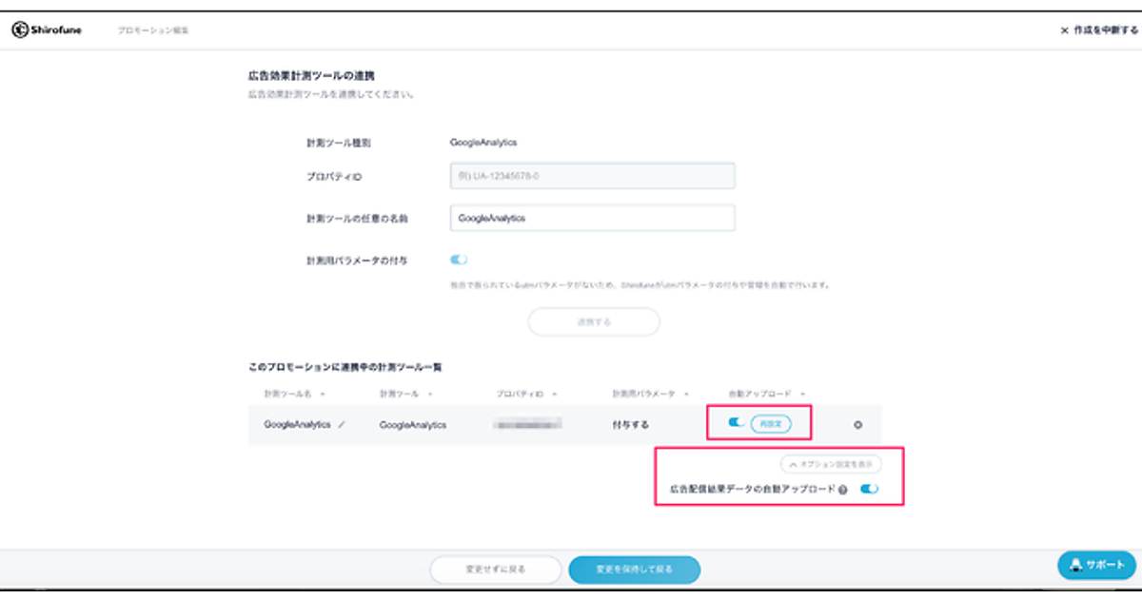Click the 広告効果計測ツールの連携 heading

(313, 74)
